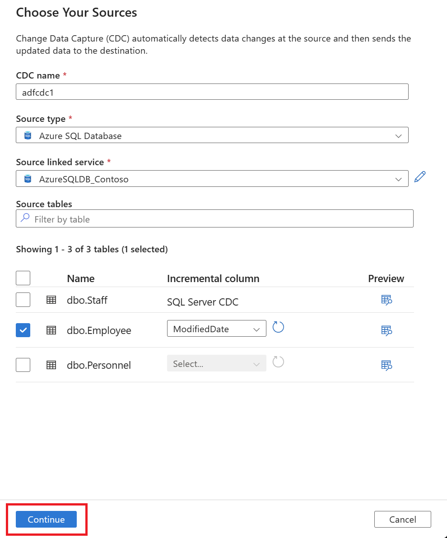Click the edit pencil for linked service
The image size is (447, 538).
click(420, 177)
